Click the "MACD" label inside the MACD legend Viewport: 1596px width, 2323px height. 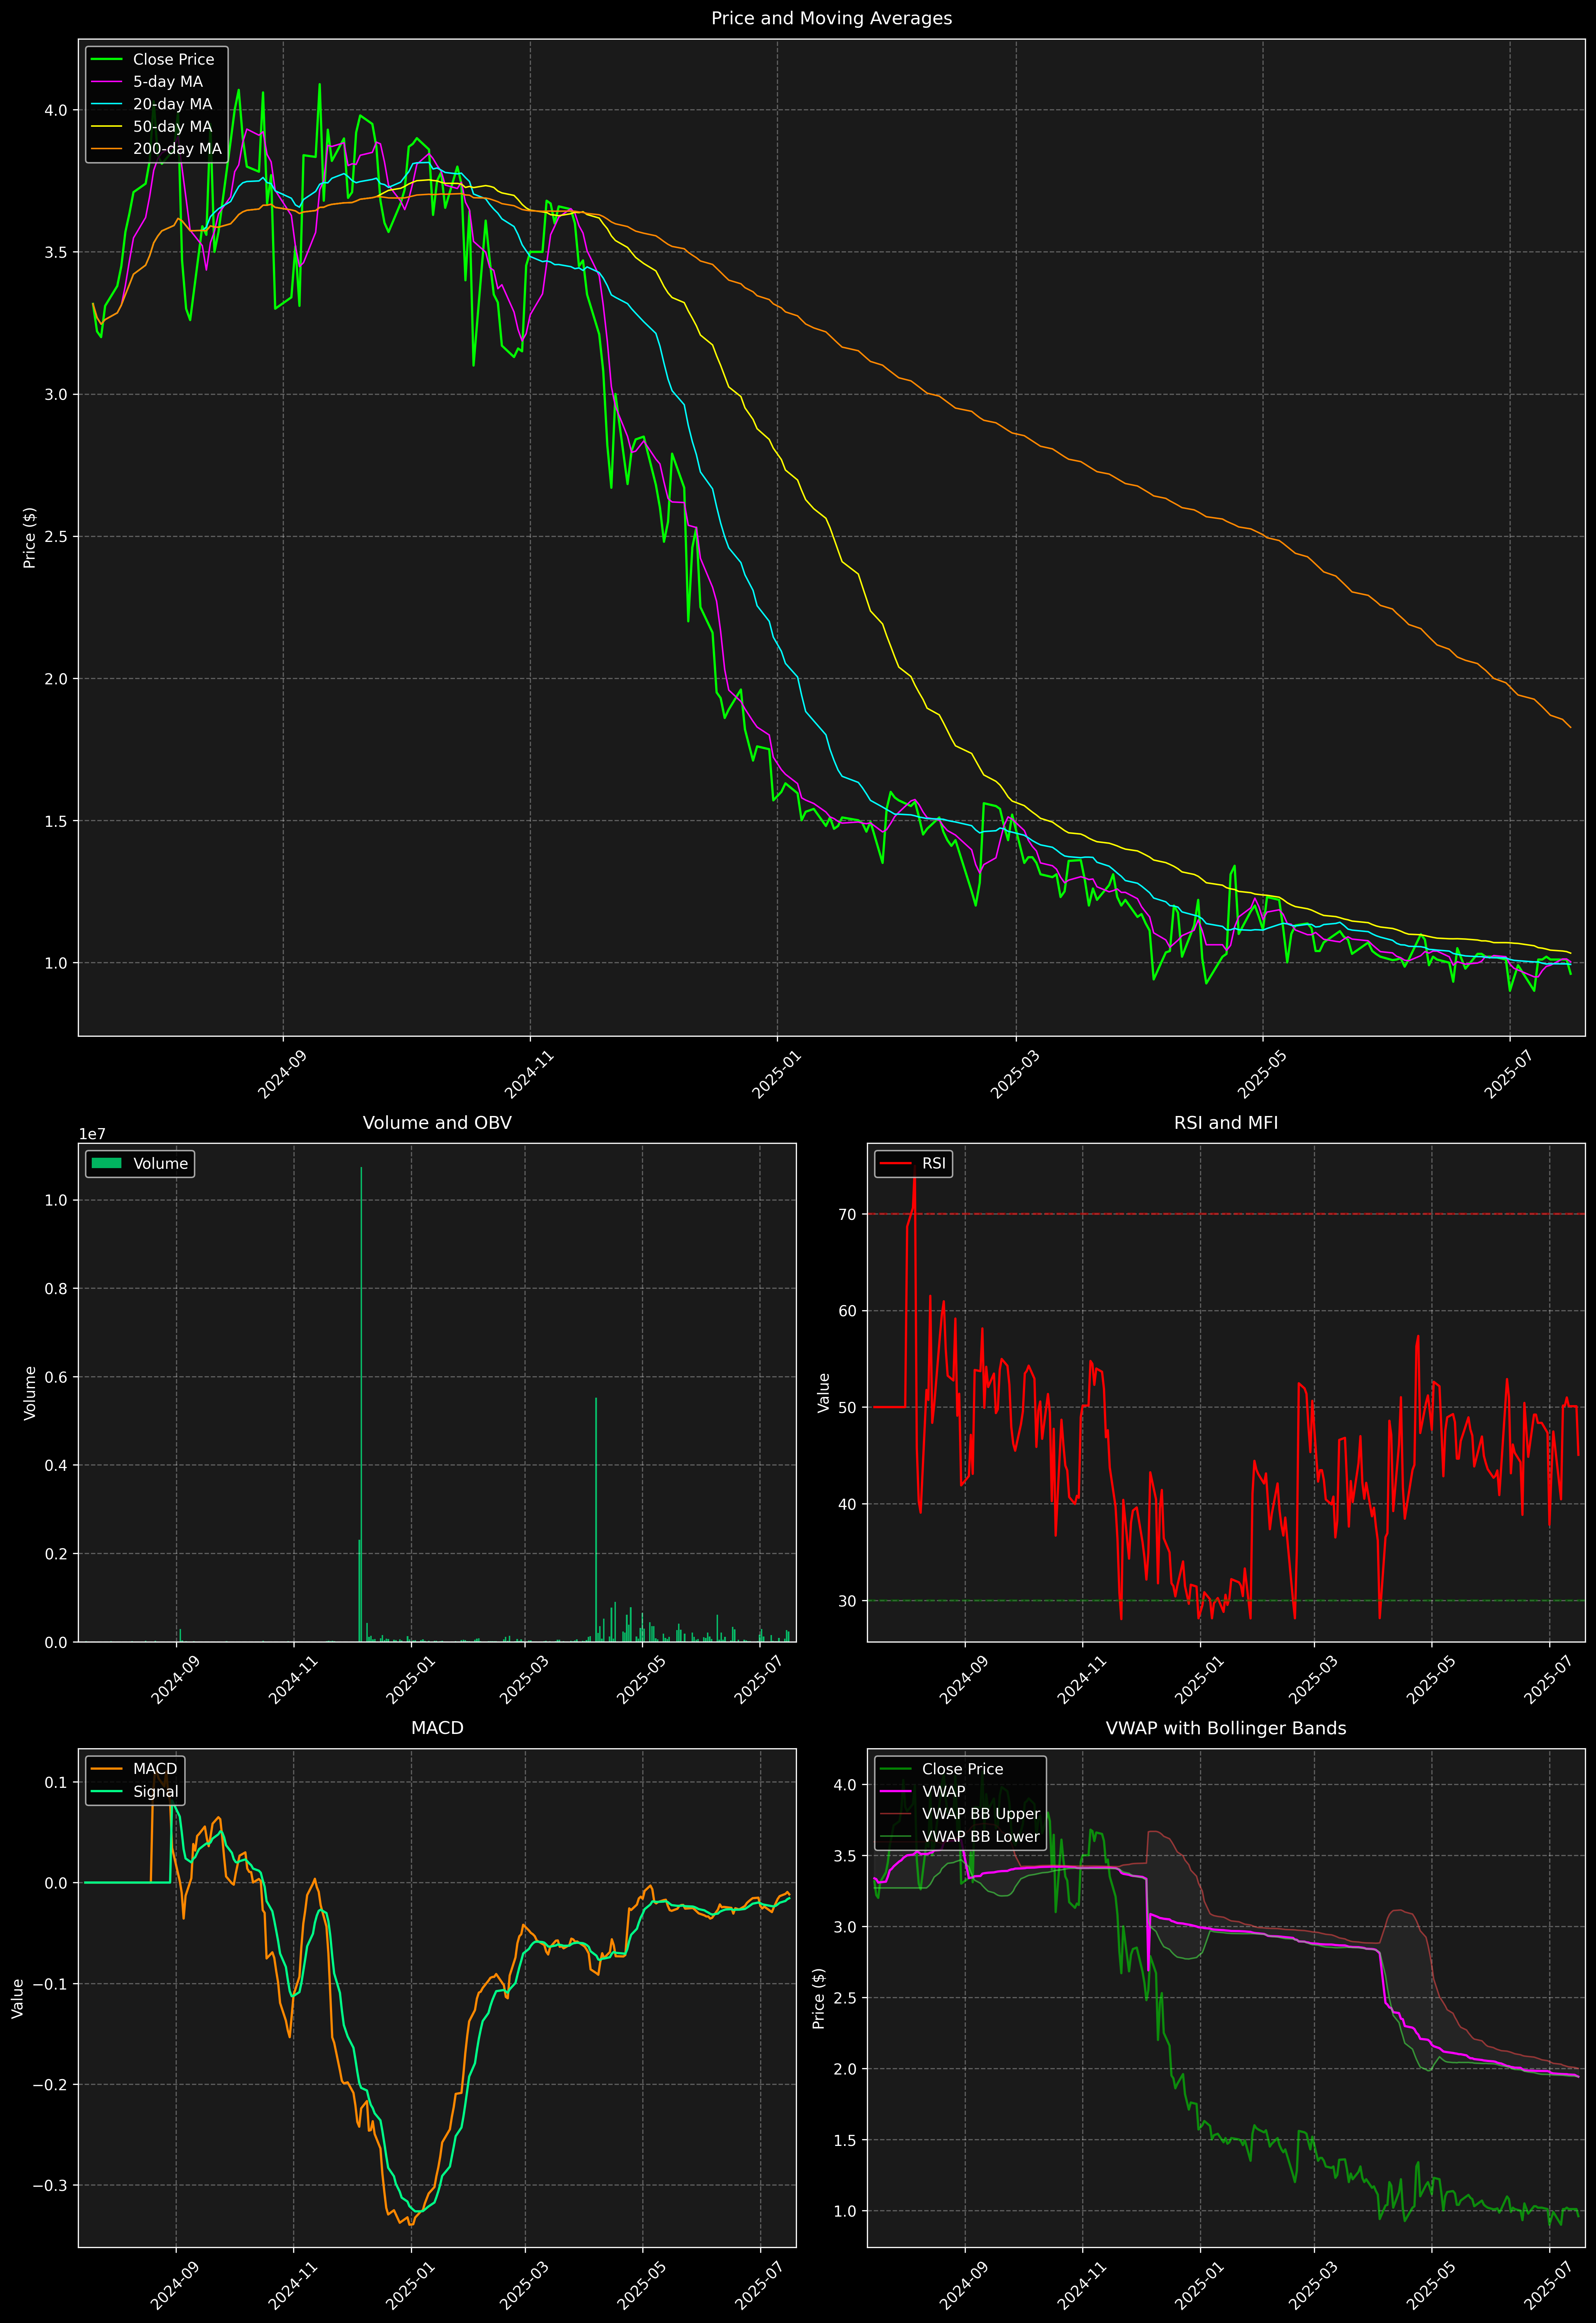tap(155, 1769)
